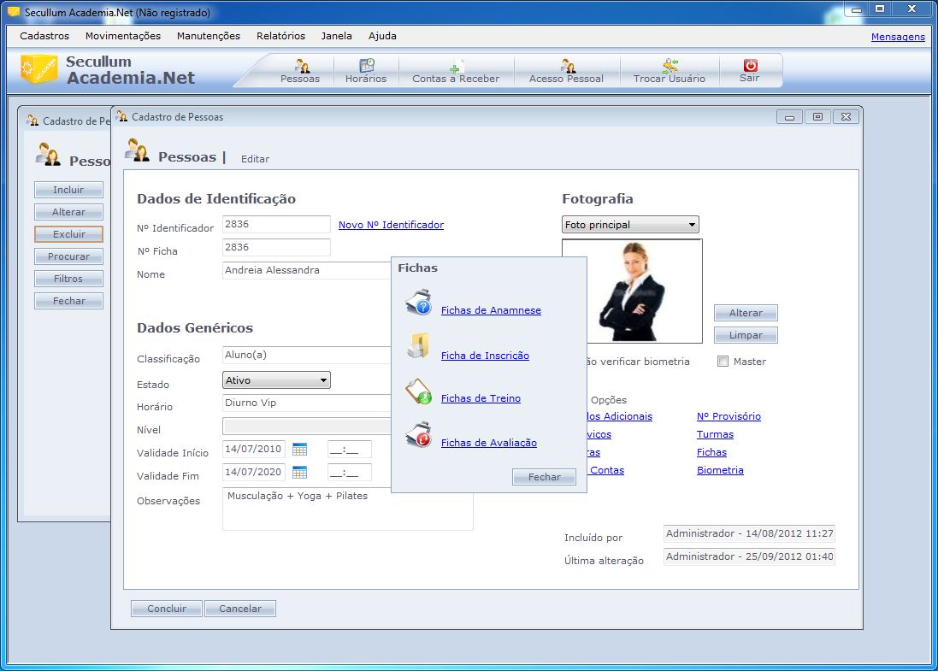Toggle the Master checkbox

[723, 362]
